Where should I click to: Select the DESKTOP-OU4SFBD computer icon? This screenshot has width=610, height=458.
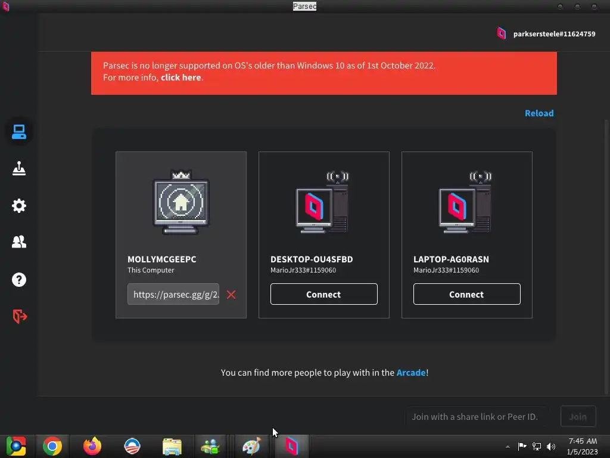(323, 203)
